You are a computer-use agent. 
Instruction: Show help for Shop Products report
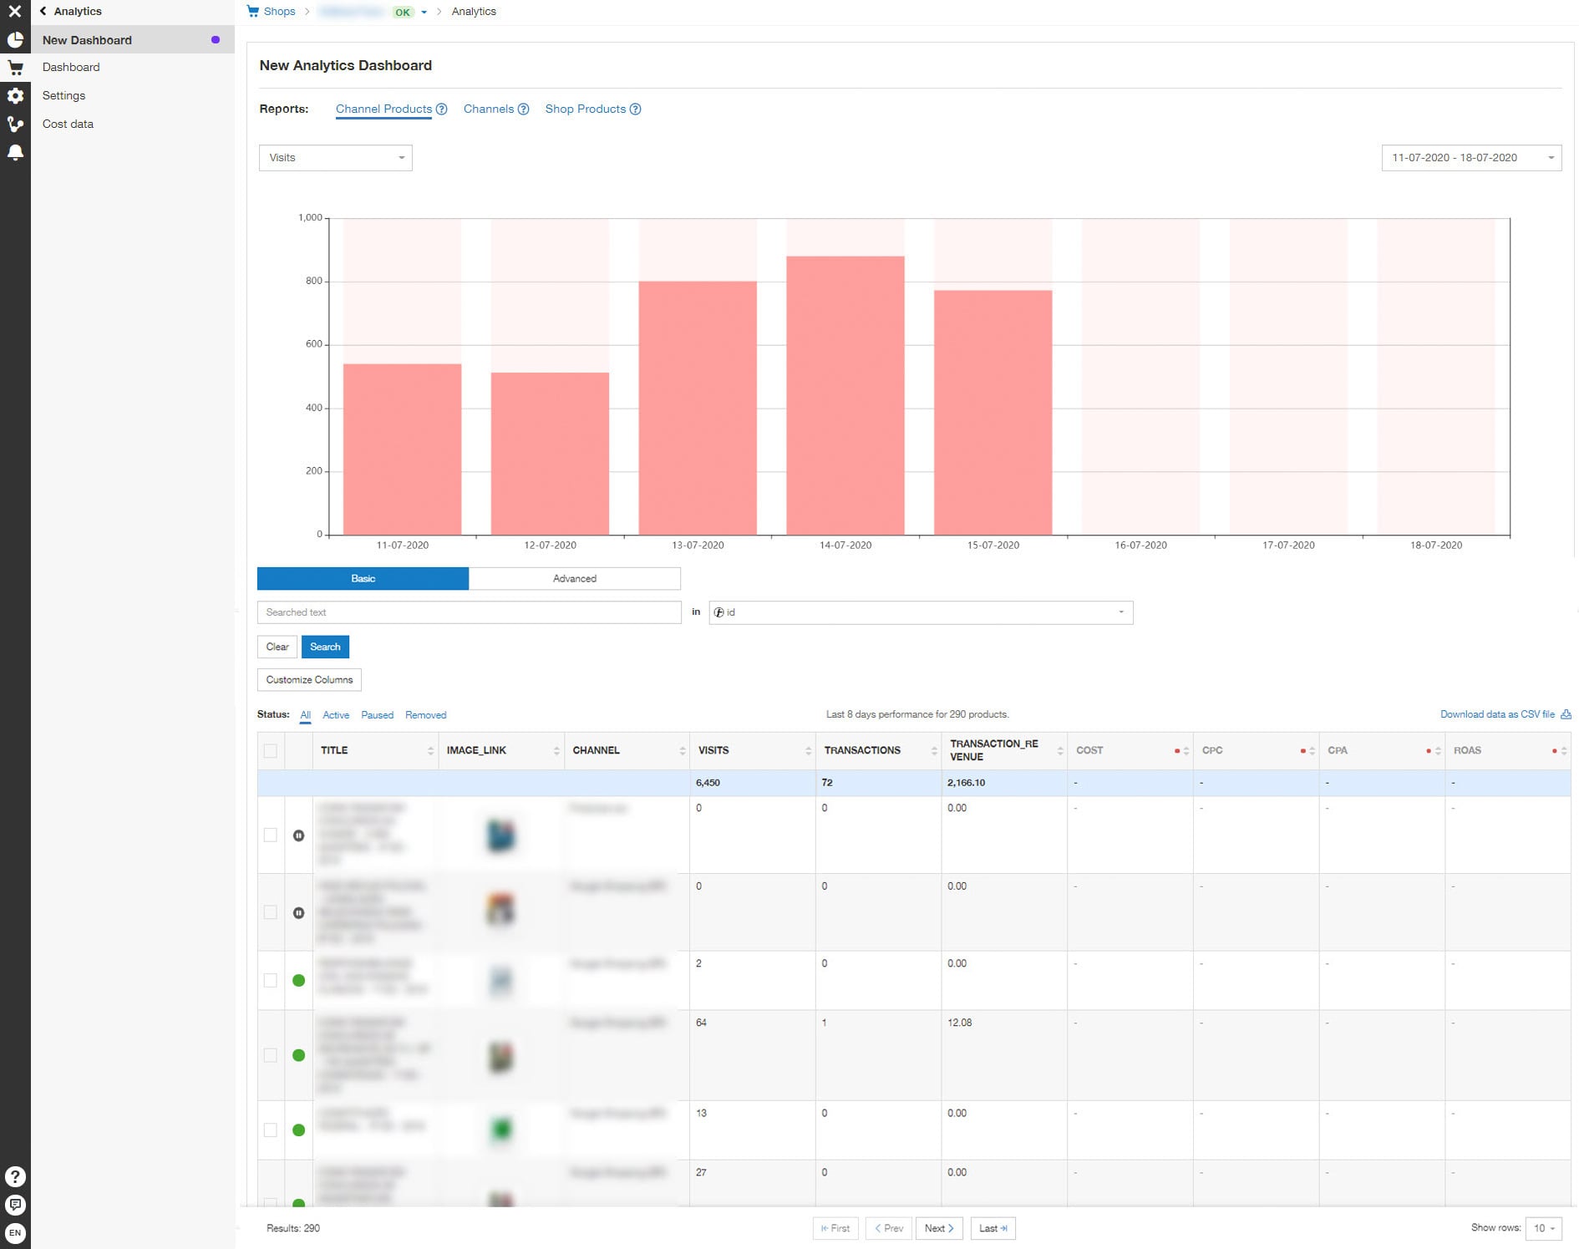tap(636, 109)
